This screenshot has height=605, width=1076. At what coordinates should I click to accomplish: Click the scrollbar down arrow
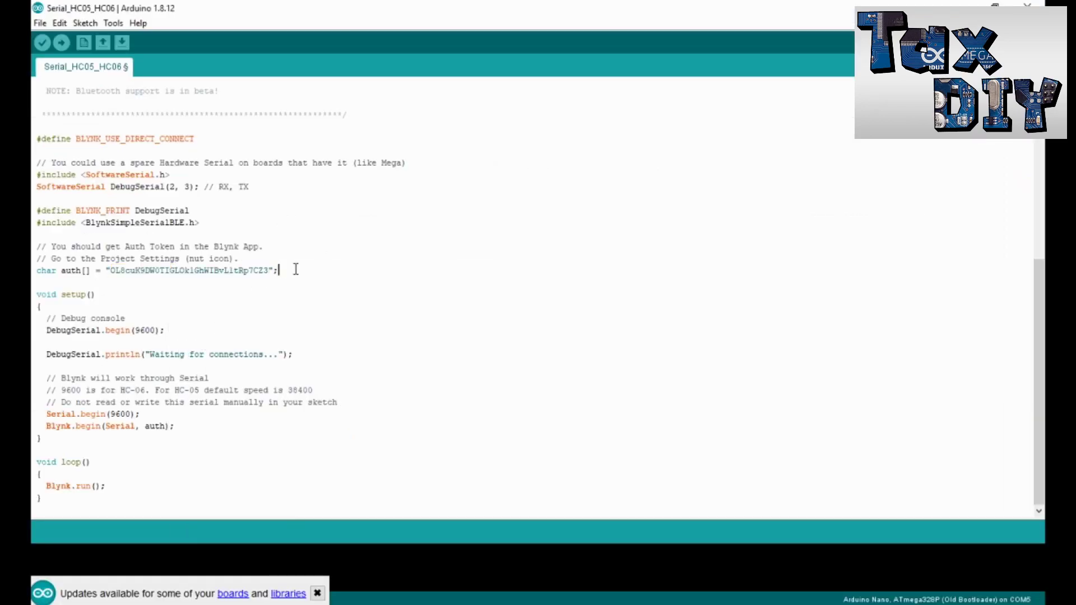(1039, 511)
